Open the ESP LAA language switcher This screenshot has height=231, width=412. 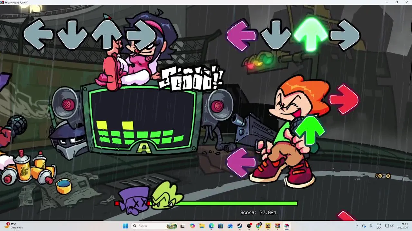tap(379, 226)
